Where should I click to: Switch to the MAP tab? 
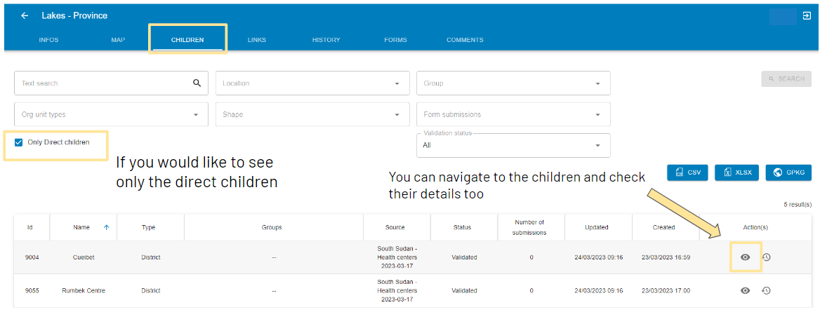click(118, 40)
